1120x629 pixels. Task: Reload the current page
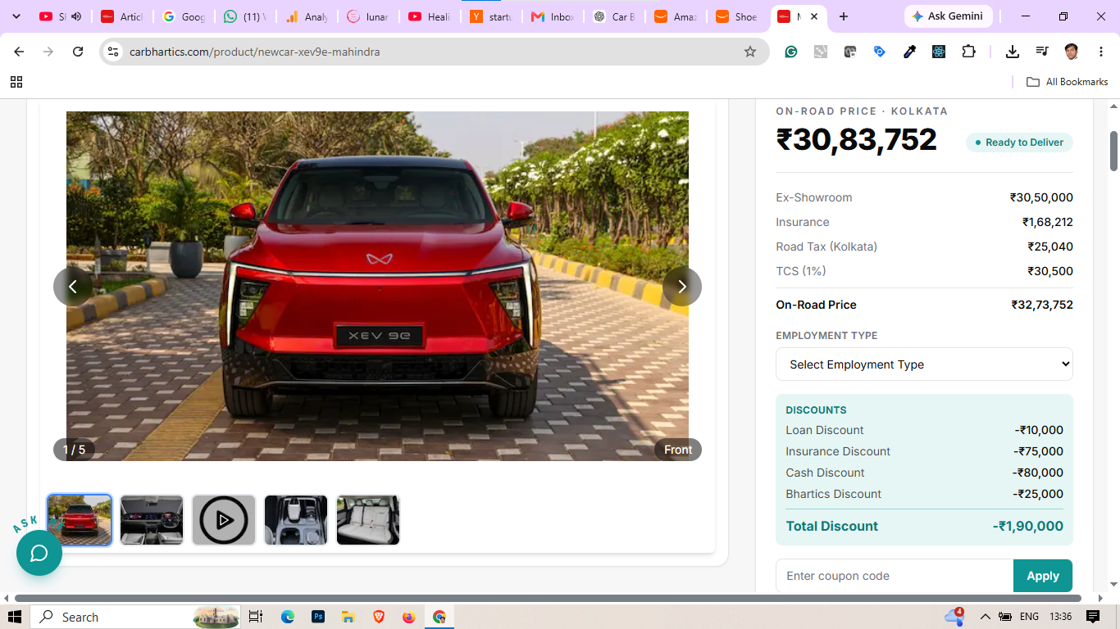coord(78,52)
